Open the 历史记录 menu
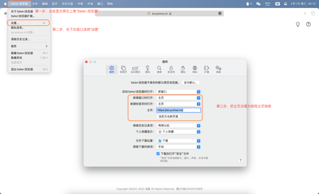The height and width of the screenshot is (194, 319). click(x=67, y=4)
